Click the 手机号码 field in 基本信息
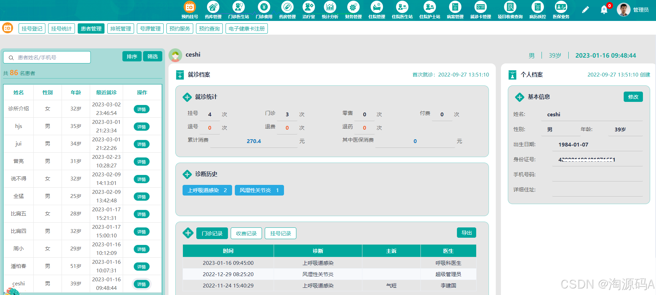This screenshot has height=295, width=656. coord(597,175)
